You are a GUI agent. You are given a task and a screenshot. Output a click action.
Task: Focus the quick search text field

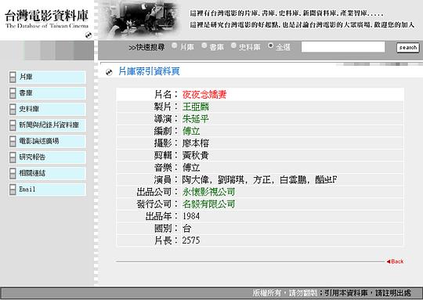pyautogui.click(x=343, y=47)
